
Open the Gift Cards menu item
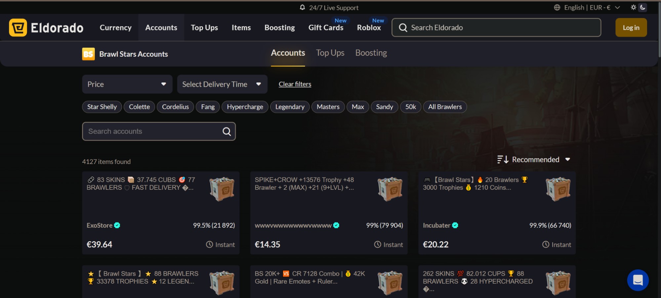click(326, 28)
